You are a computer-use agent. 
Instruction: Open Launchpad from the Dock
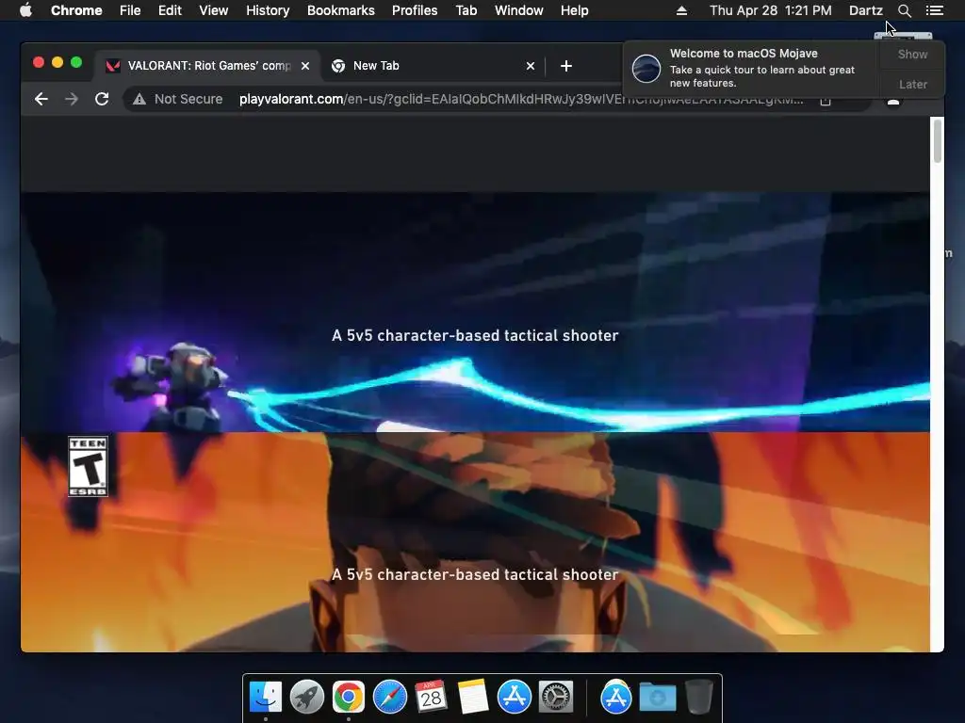coord(307,698)
